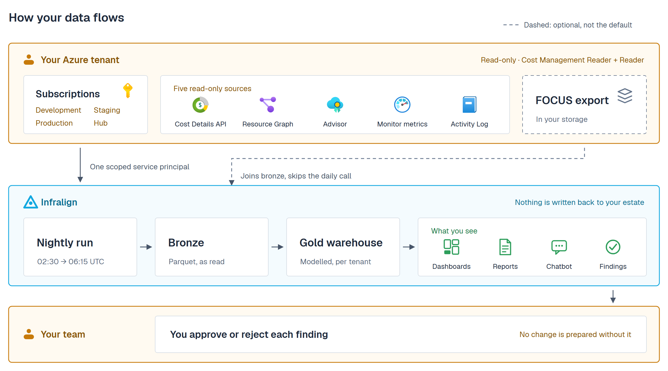Click the Monitor metrics label
668x371 pixels.
402,124
